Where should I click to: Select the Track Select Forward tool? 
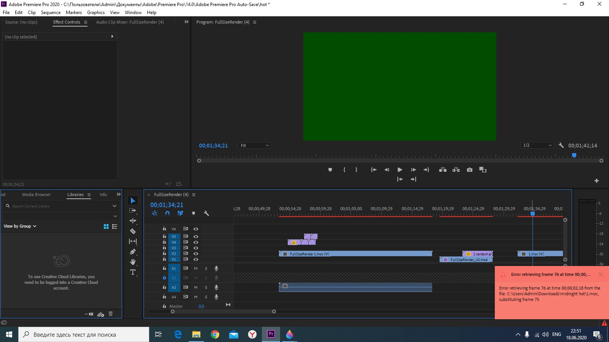[133, 210]
